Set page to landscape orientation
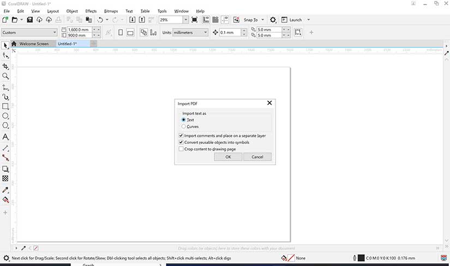The image size is (450, 266). [130, 32]
